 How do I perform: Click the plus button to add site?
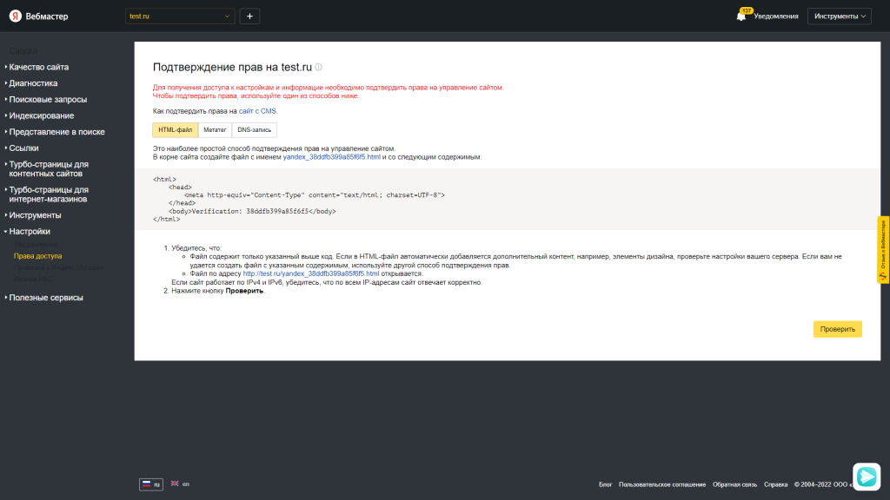[x=249, y=16]
